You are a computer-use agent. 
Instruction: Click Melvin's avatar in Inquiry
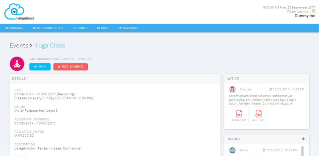pyautogui.click(x=232, y=150)
